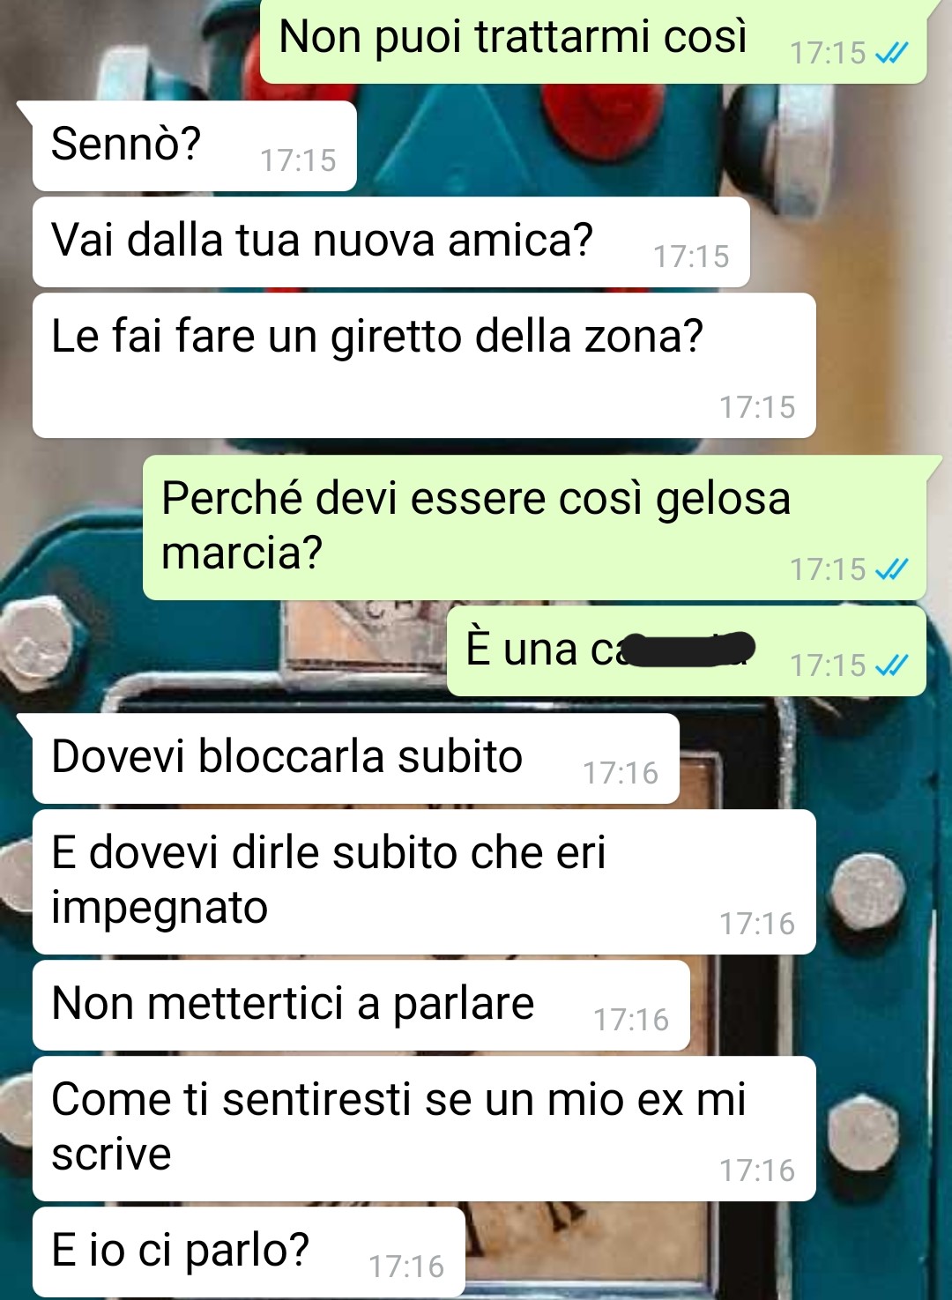Image resolution: width=952 pixels, height=1300 pixels.
Task: Select the 'Le fai fare un giretto' message
Action: (x=424, y=365)
